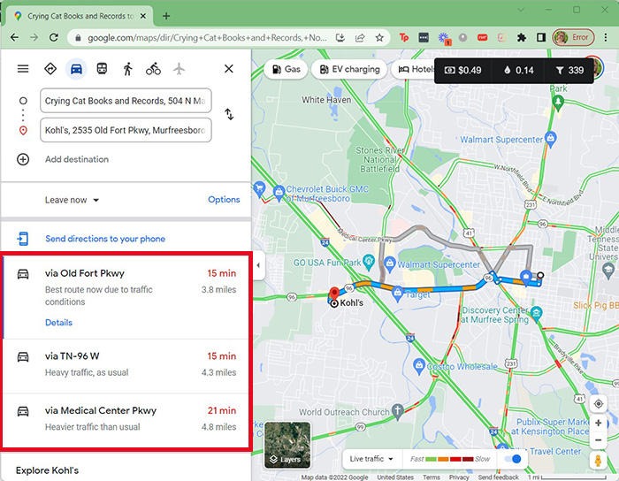Open the Terms link
This screenshot has height=481, width=619.
pos(432,477)
